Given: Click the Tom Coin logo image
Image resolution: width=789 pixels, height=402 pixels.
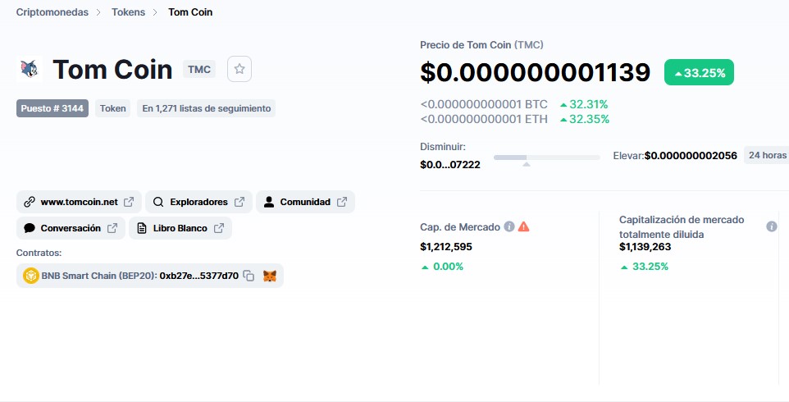Looking at the screenshot, I should 30,70.
